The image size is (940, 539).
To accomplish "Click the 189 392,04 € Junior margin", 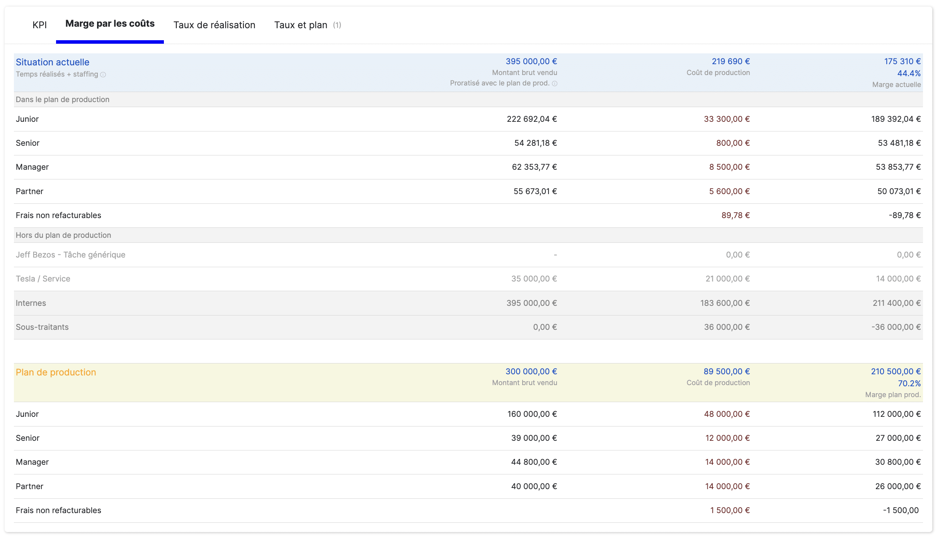I will tap(896, 119).
